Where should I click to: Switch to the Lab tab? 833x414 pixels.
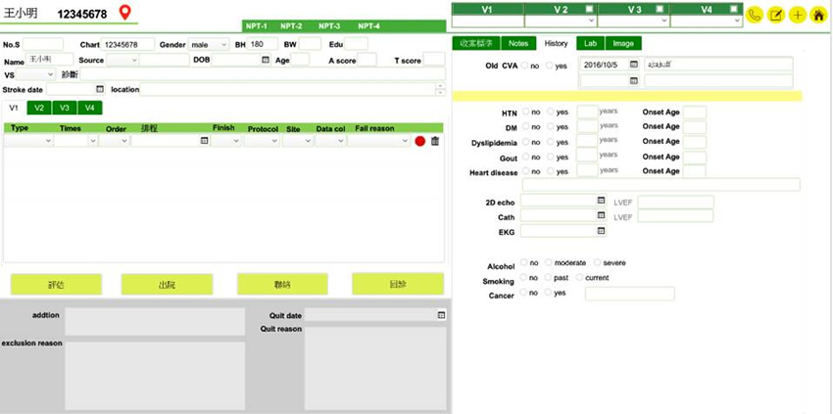pos(589,43)
